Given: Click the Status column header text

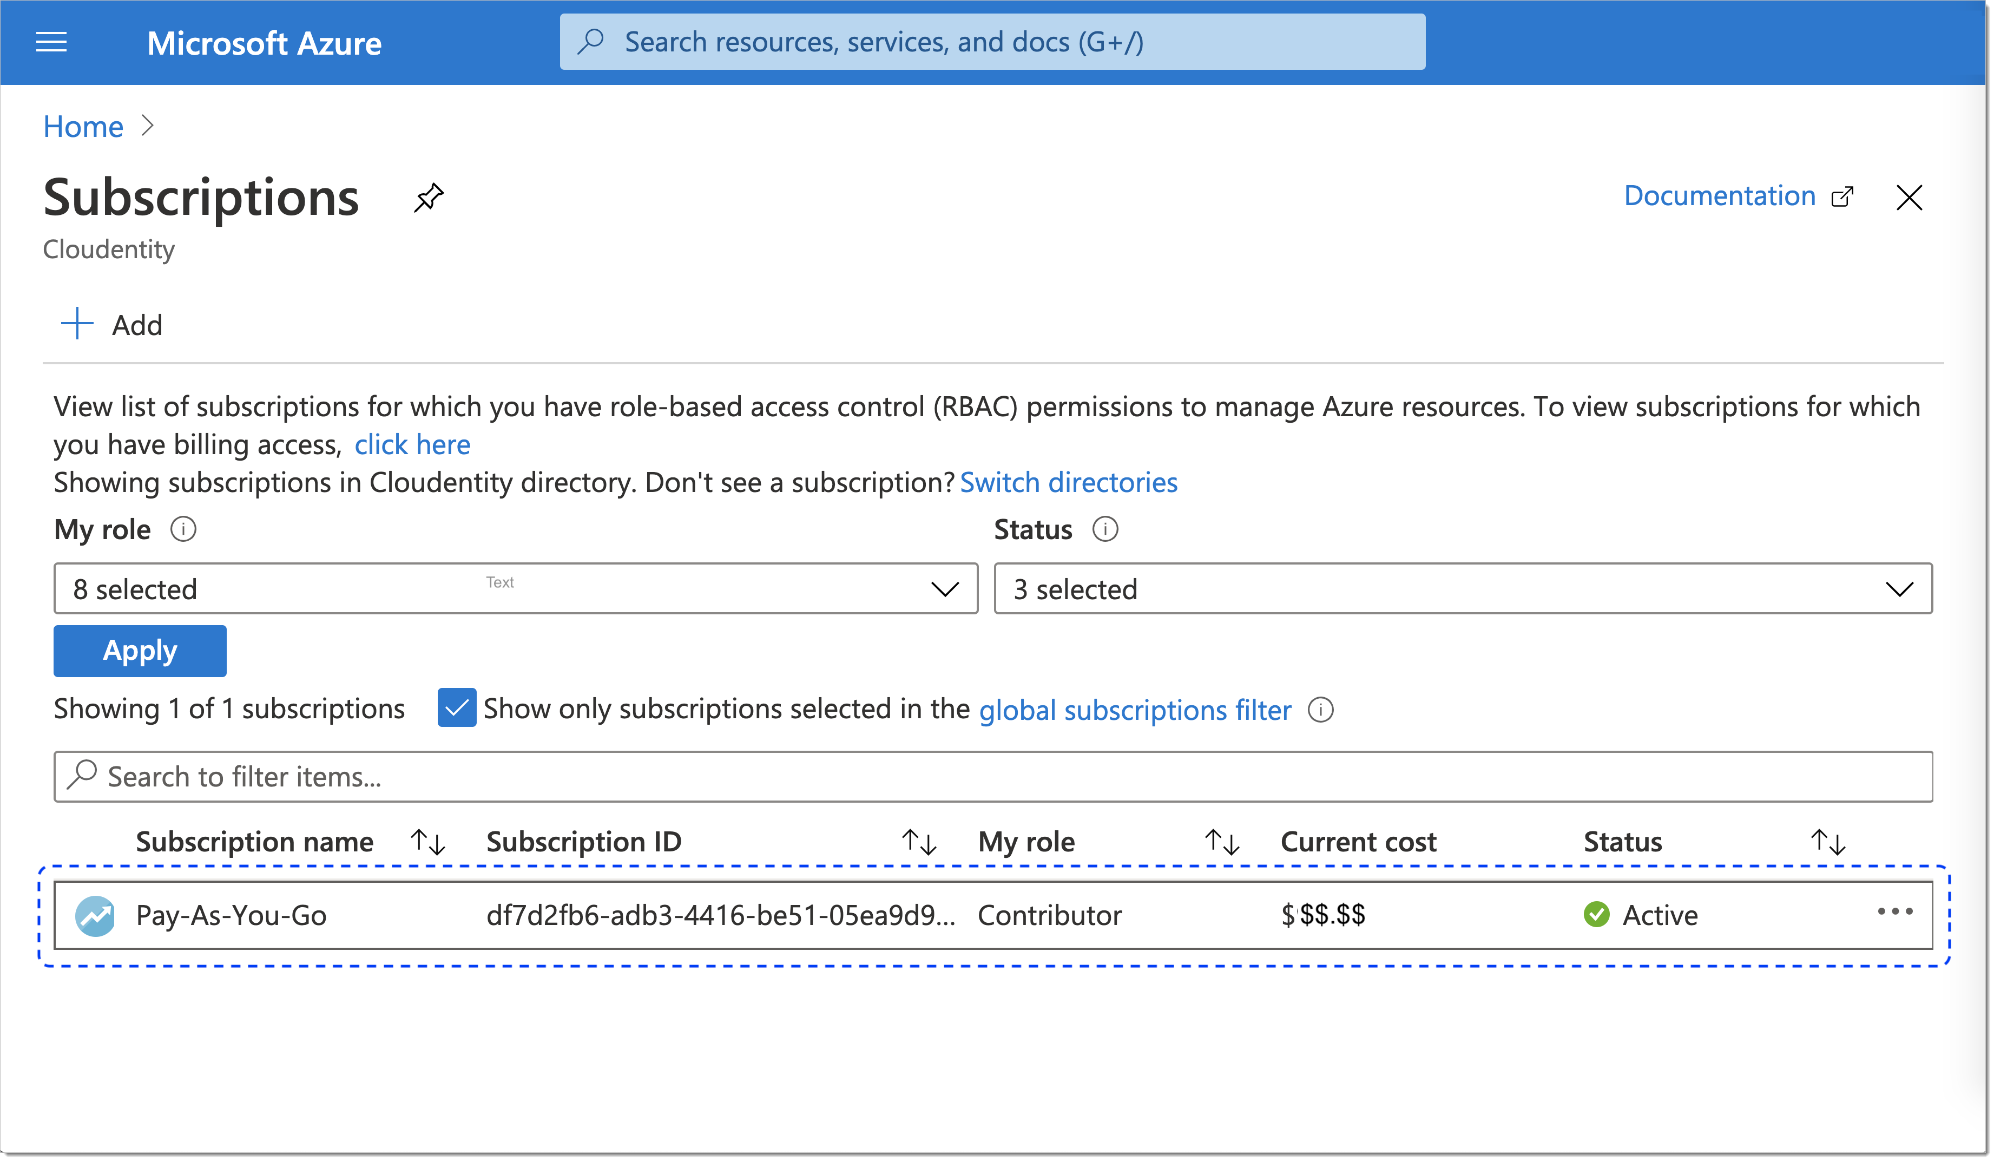Looking at the screenshot, I should point(1623,842).
